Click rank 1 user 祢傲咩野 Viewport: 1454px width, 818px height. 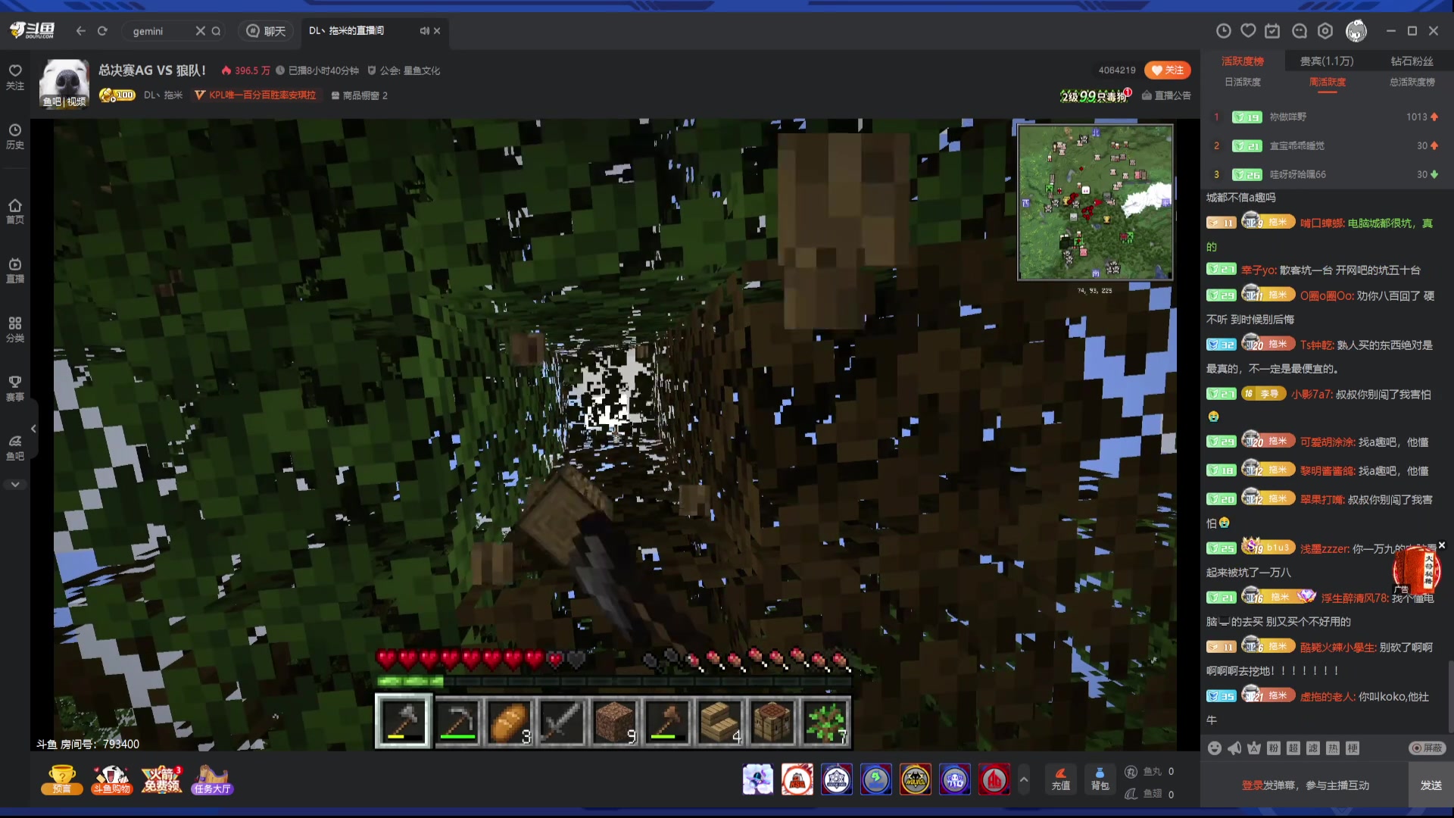click(x=1287, y=117)
